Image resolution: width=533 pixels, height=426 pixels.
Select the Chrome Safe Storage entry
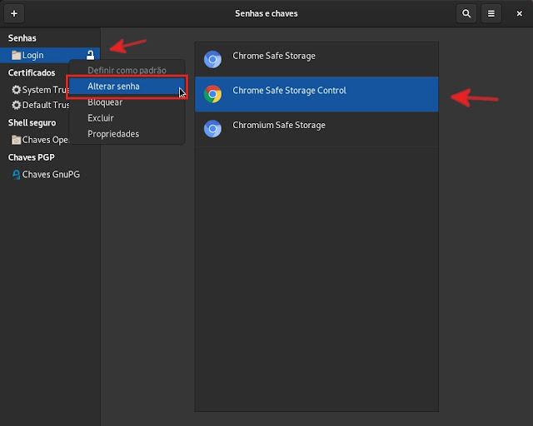tap(316, 59)
